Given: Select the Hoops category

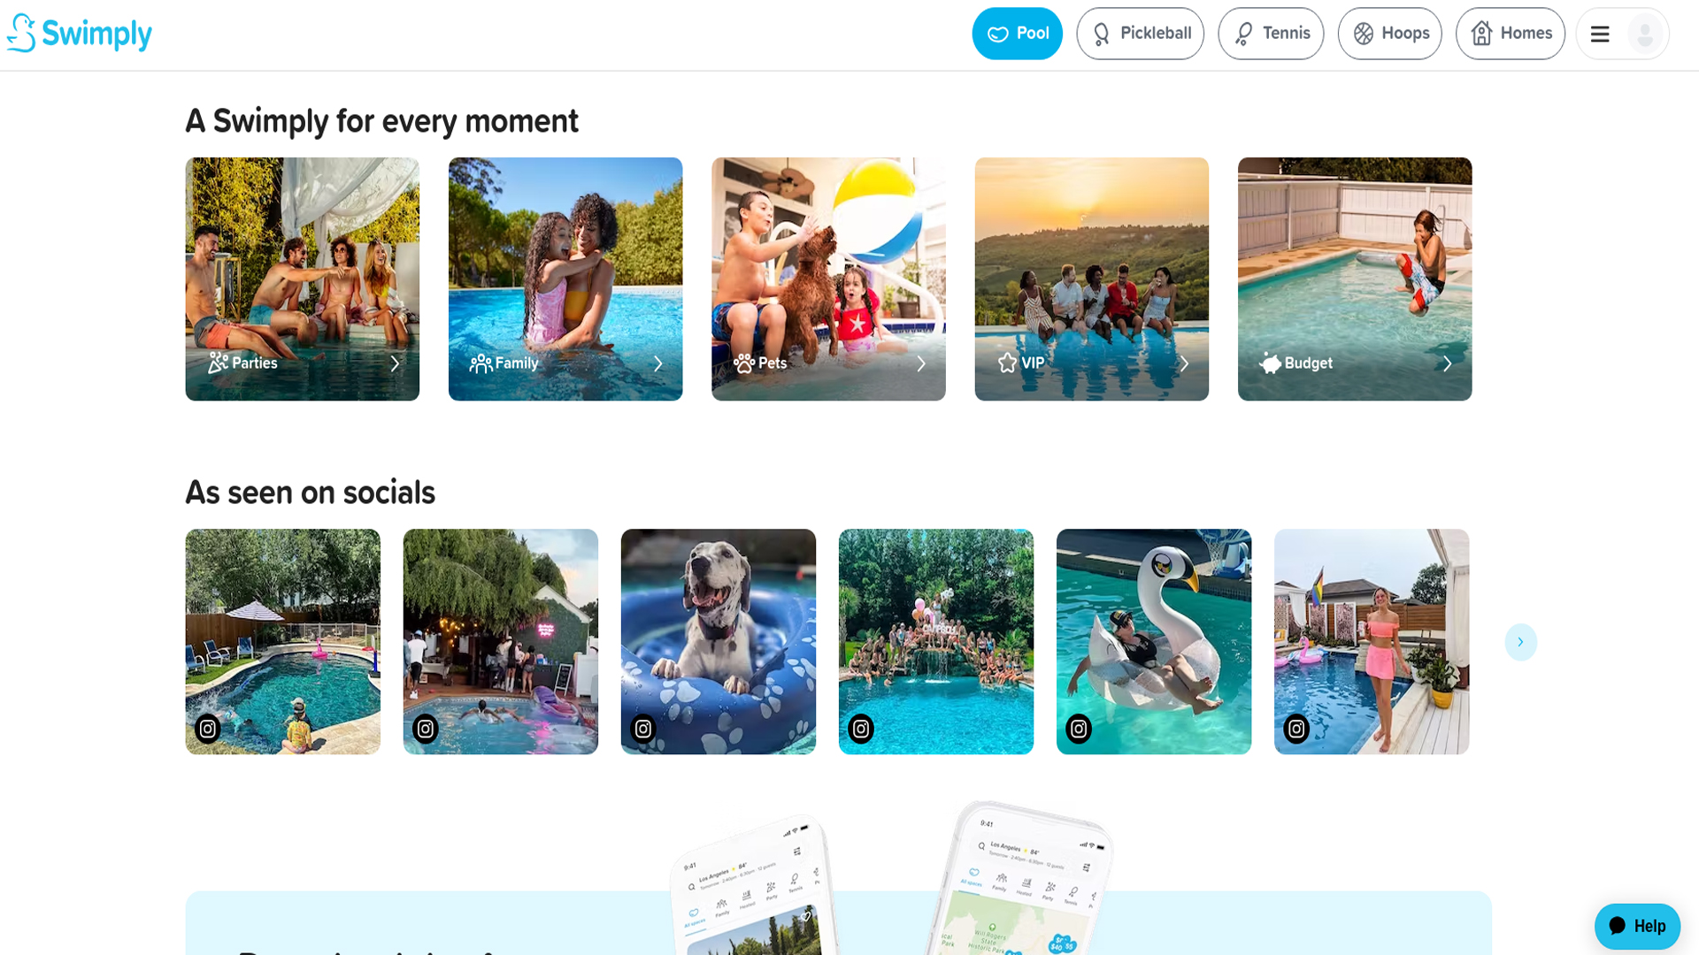Looking at the screenshot, I should pyautogui.click(x=1389, y=34).
